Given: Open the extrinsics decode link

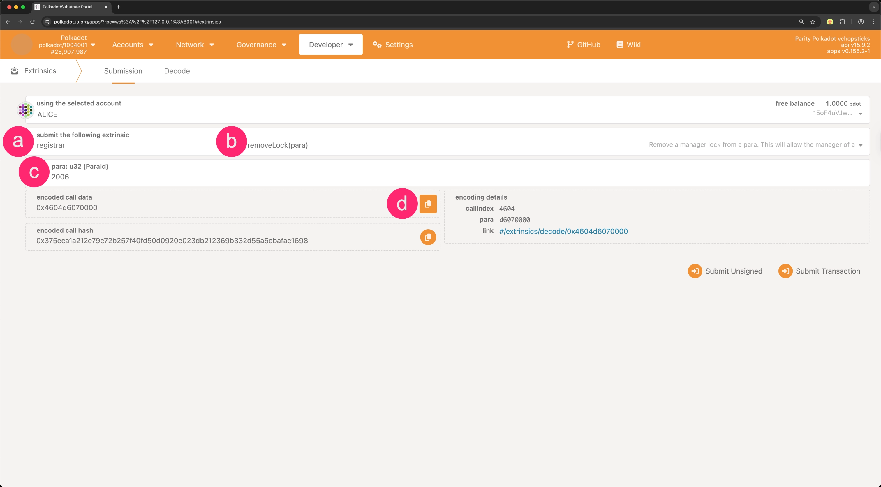Looking at the screenshot, I should [563, 231].
